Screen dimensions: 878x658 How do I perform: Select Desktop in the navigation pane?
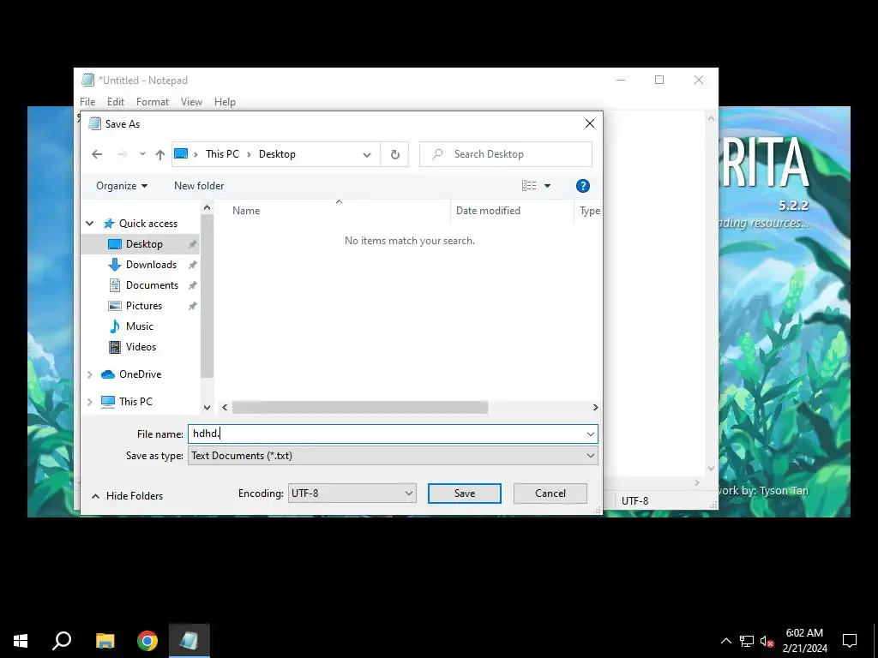(x=144, y=244)
